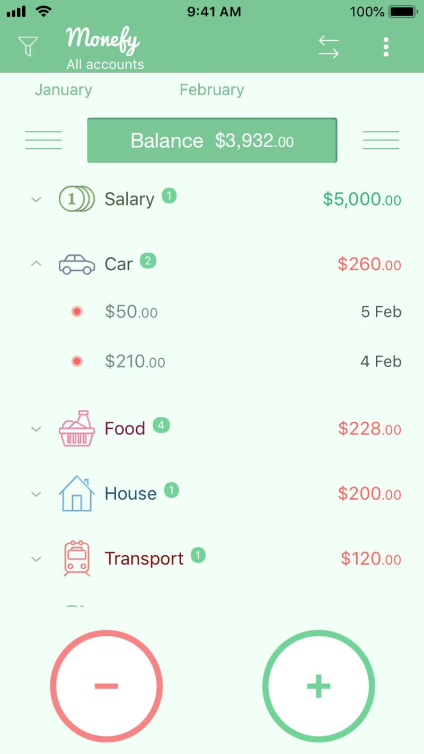Expand the Food category chevron

[x=36, y=429]
